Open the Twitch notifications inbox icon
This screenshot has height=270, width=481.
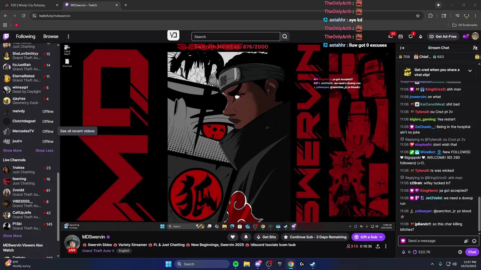pyautogui.click(x=401, y=36)
